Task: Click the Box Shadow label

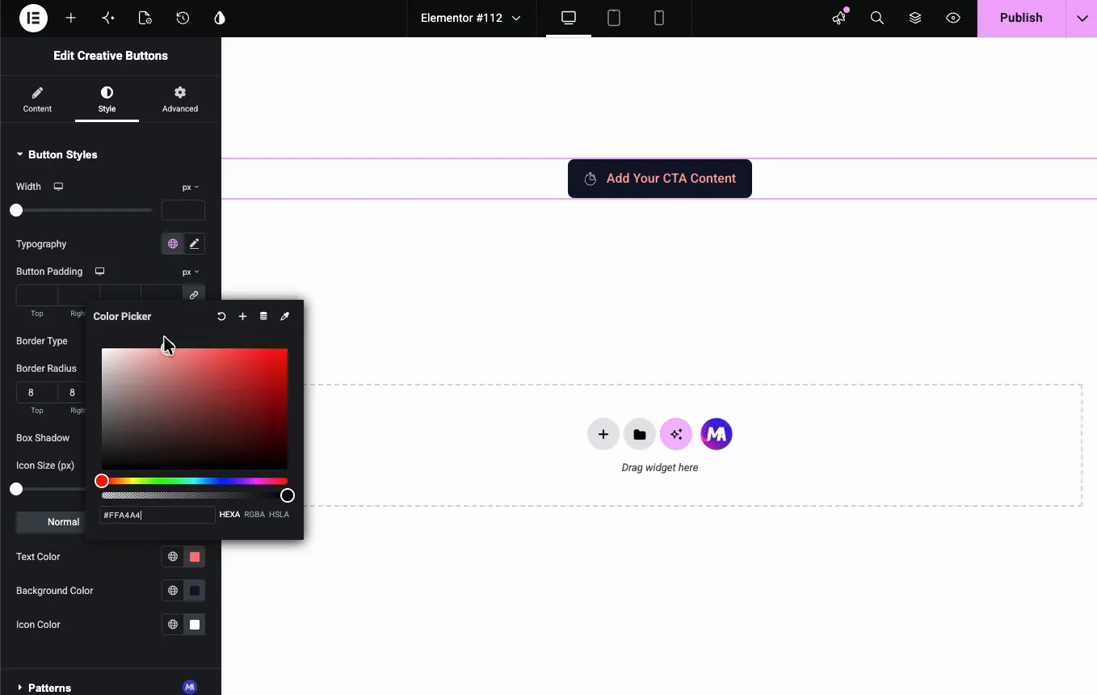Action: tap(43, 437)
